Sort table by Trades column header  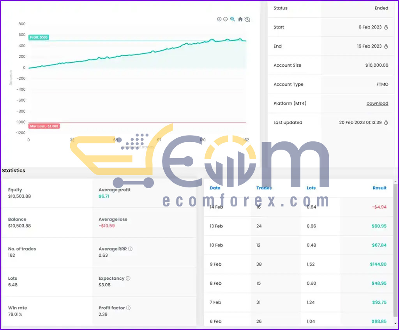264,188
